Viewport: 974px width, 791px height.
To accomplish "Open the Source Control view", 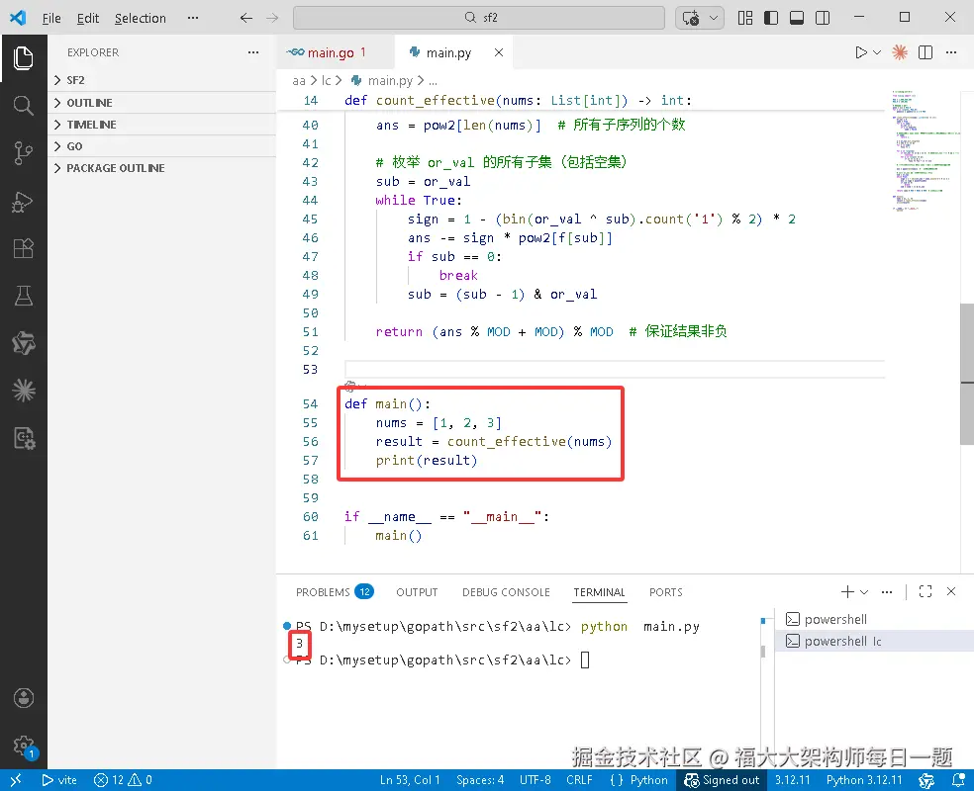I will (x=23, y=152).
